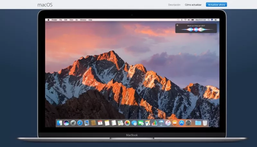Open Spotlight search magnifier in menu bar

point(208,20)
